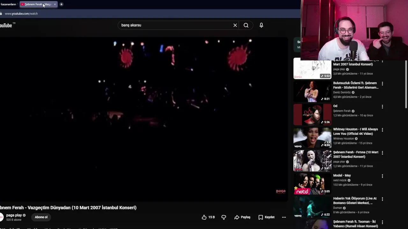Open Model - Mey video thumbnail
The height and width of the screenshot is (229, 408).
(x=312, y=184)
